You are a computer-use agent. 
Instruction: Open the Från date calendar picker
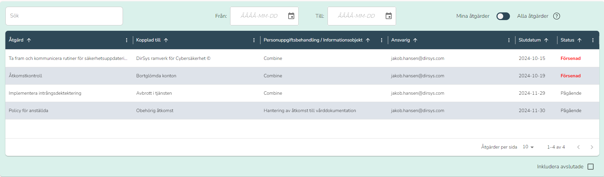pyautogui.click(x=291, y=16)
